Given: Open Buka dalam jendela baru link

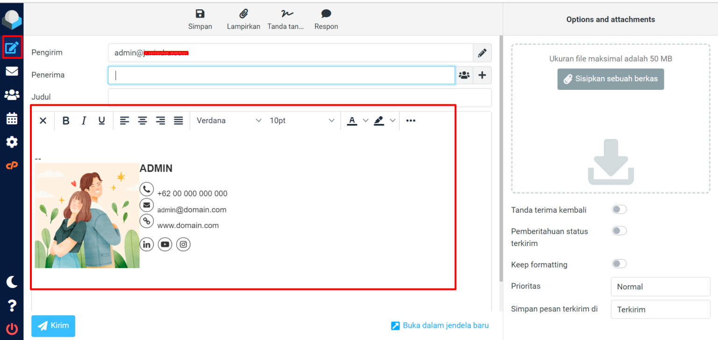Looking at the screenshot, I should click(x=440, y=326).
